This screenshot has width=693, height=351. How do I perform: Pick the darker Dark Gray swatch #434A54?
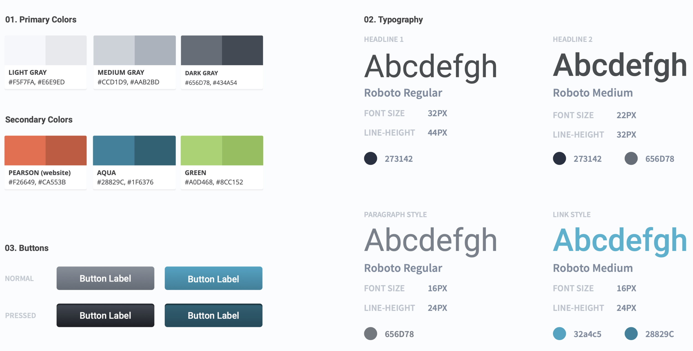(243, 50)
